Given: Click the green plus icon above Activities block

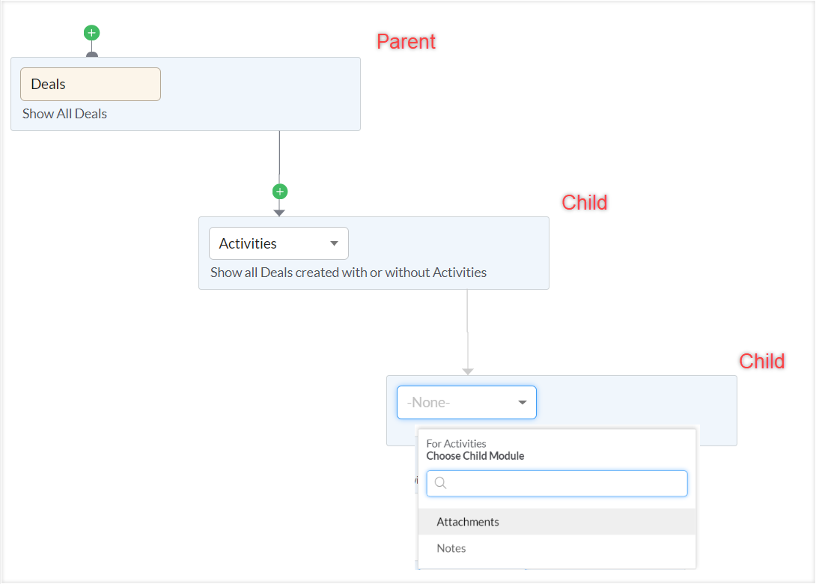Looking at the screenshot, I should click(279, 192).
